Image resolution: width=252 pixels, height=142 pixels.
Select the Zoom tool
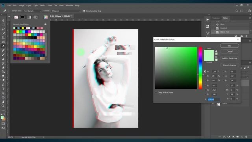pyautogui.click(x=3, y=106)
